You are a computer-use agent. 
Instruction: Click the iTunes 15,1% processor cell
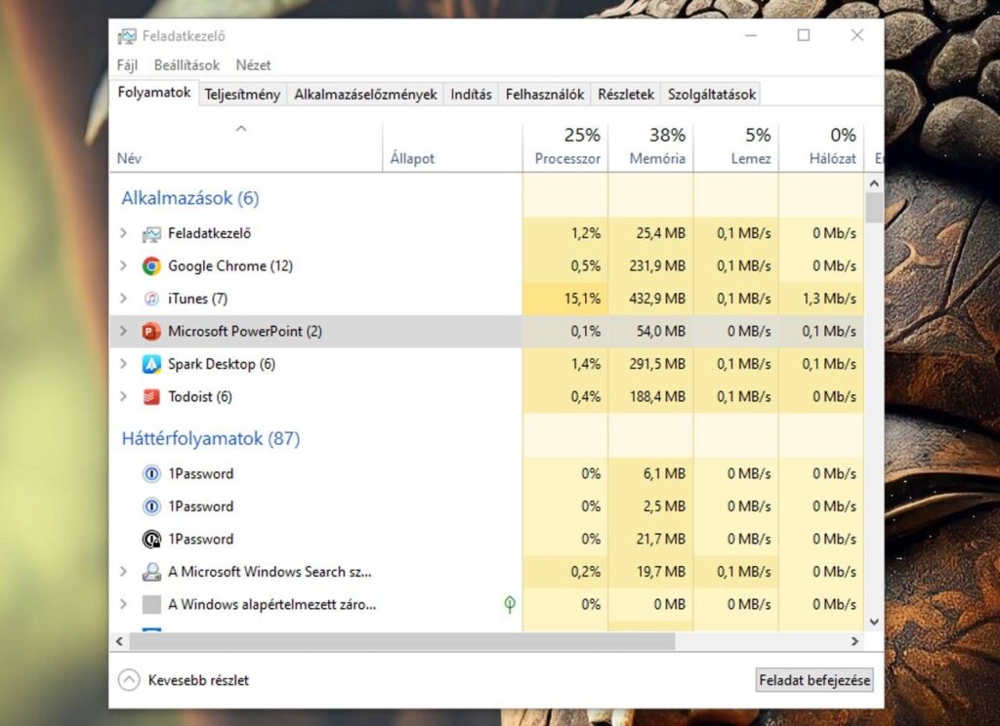pos(565,299)
